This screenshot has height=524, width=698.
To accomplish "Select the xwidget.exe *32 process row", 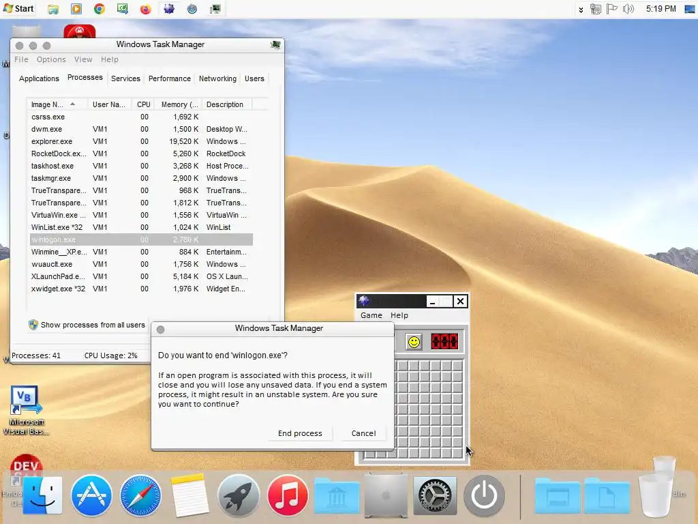I will pos(141,289).
